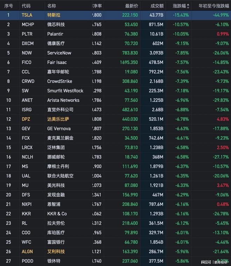231x266 pixels.
Task: Select the PLTR ticker code
Action: tap(27, 34)
